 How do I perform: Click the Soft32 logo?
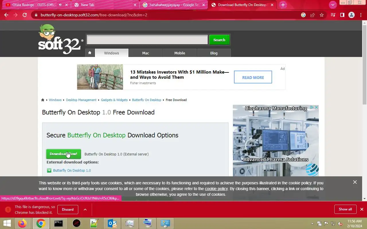coord(60,40)
